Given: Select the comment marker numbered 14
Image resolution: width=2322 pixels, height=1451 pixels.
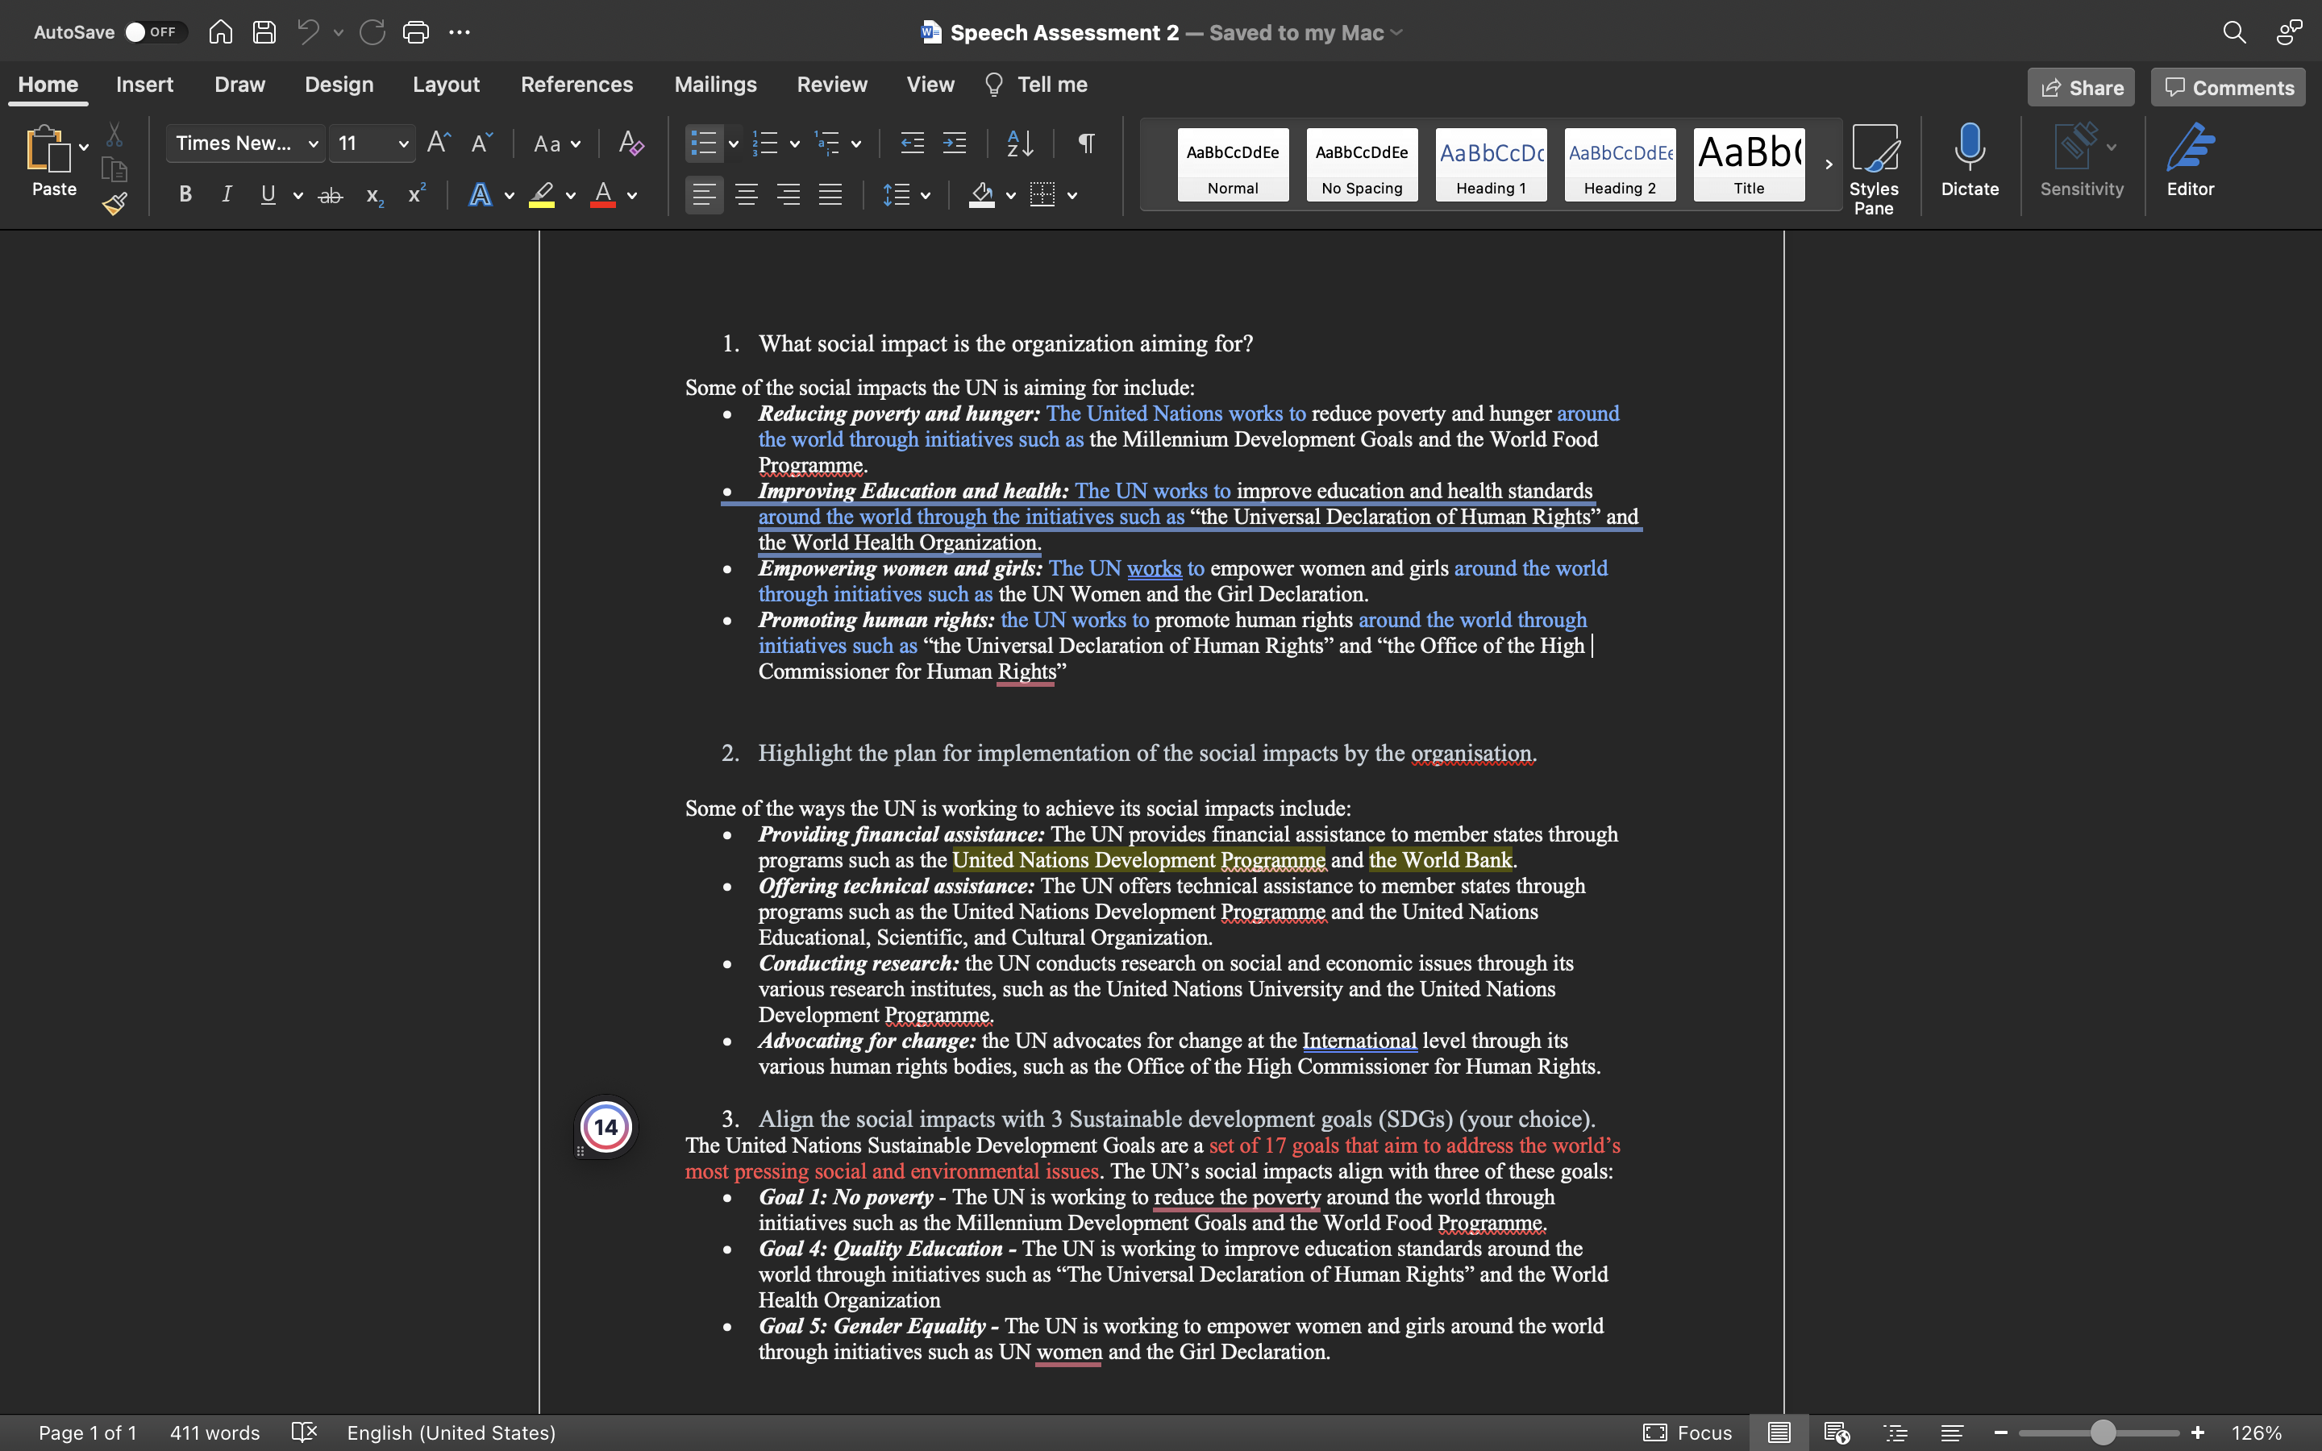Looking at the screenshot, I should [x=605, y=1127].
